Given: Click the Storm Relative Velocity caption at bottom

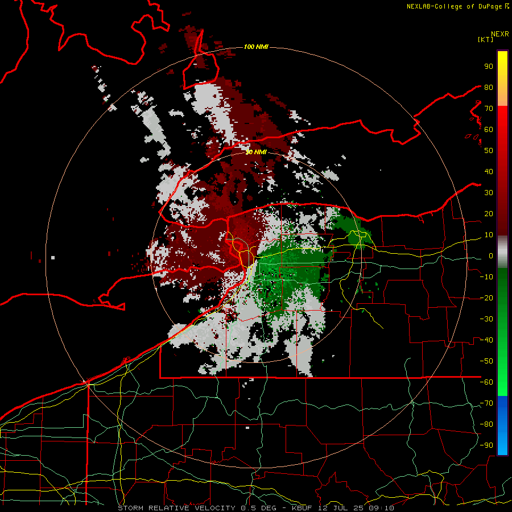Looking at the screenshot, I should pos(256,508).
